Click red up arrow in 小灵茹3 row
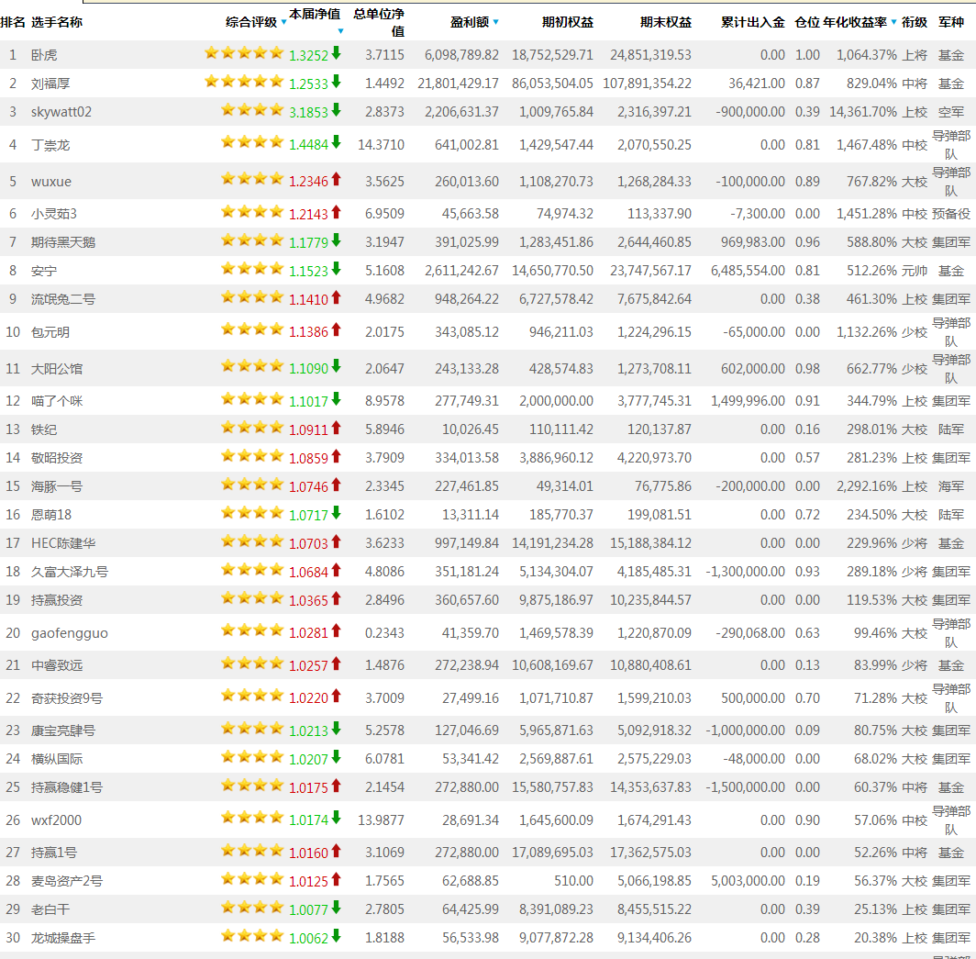Screen dimensions: 976x959 click(336, 212)
